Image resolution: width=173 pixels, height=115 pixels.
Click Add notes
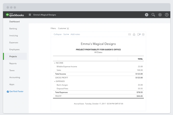[75, 34]
